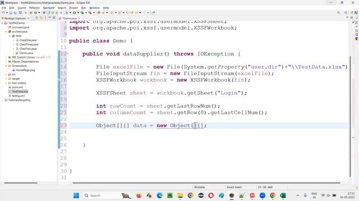This screenshot has height=201, width=359.
Task: Select testng.xml in the tree
Action: [x=19, y=96]
